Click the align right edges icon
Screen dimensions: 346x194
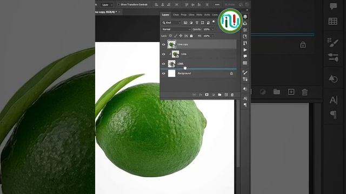coord(169,4)
